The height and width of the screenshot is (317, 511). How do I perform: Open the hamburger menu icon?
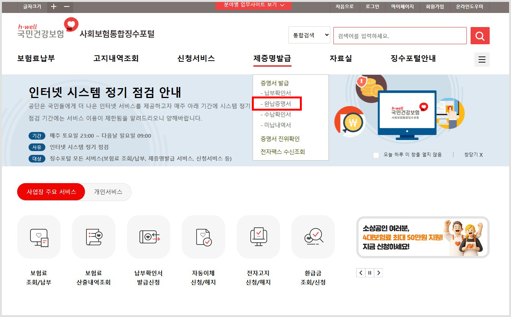[x=482, y=60]
